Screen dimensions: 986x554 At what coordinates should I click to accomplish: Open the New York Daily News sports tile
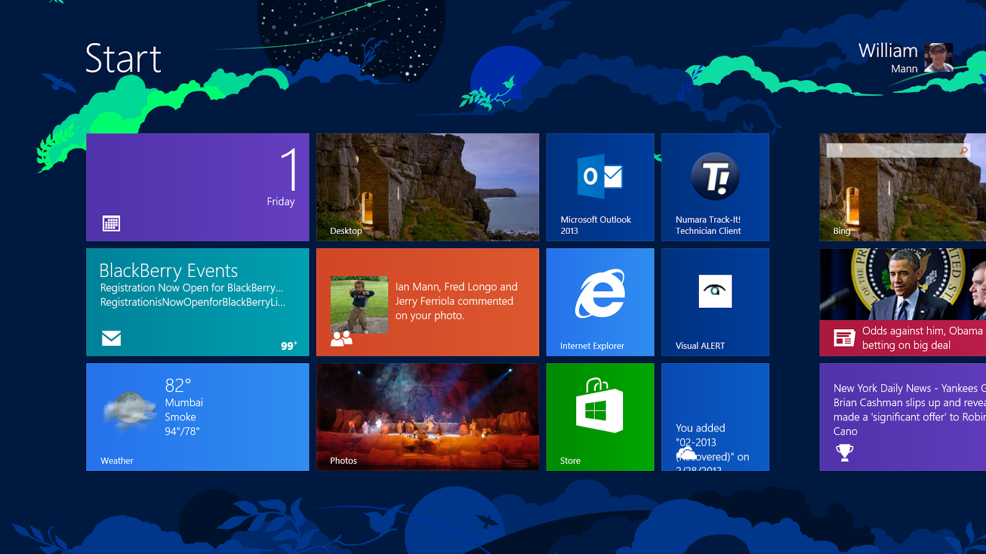[903, 417]
